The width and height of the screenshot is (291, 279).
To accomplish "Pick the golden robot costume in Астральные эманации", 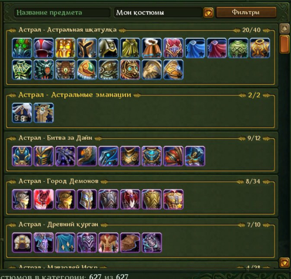I will 44,113.
